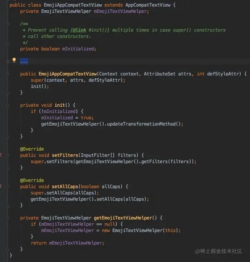Viewport: 250px width, 262px height.
Task: Expand the folded code ellipsis block
Action: coord(24,61)
